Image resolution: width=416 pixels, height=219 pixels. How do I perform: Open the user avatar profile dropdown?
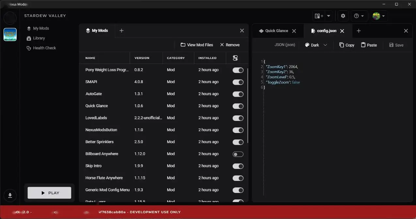point(379,16)
